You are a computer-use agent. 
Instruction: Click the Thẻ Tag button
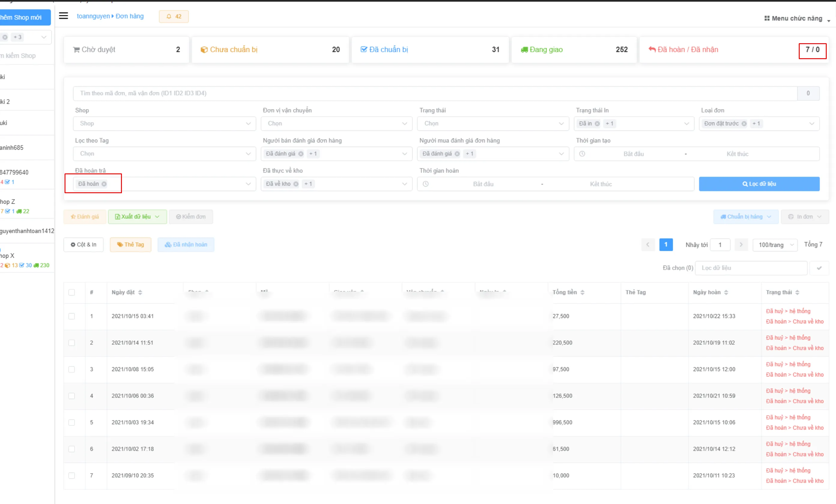[131, 245]
